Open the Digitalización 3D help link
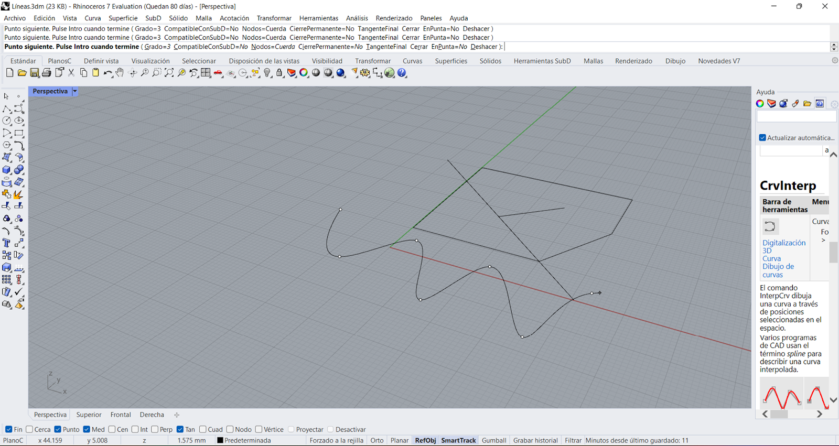This screenshot has width=839, height=446. 784,247
